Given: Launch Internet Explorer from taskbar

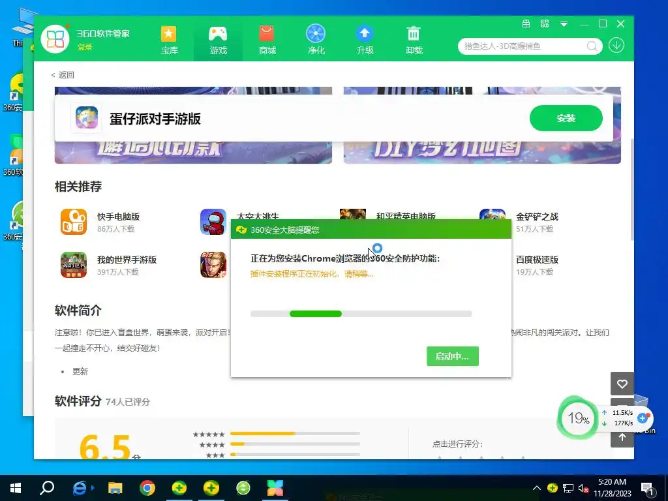Looking at the screenshot, I should 80,488.
